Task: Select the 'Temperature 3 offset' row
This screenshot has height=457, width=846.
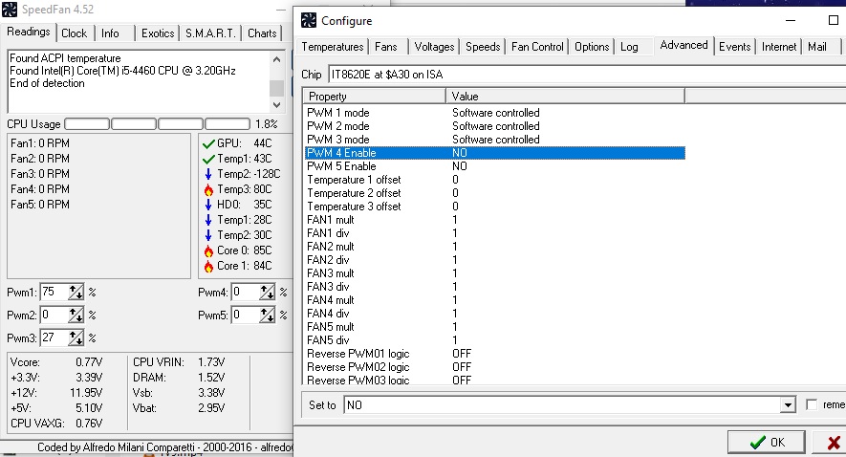Action: click(x=495, y=207)
